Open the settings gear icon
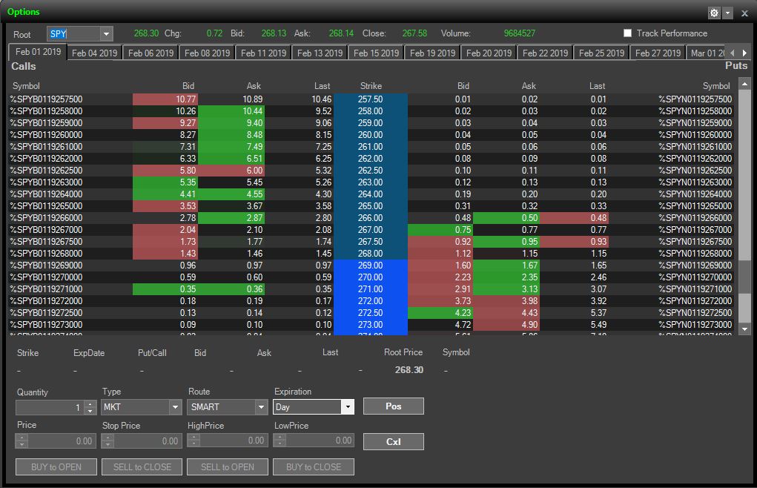Image resolution: width=757 pixels, height=488 pixels. click(x=714, y=13)
